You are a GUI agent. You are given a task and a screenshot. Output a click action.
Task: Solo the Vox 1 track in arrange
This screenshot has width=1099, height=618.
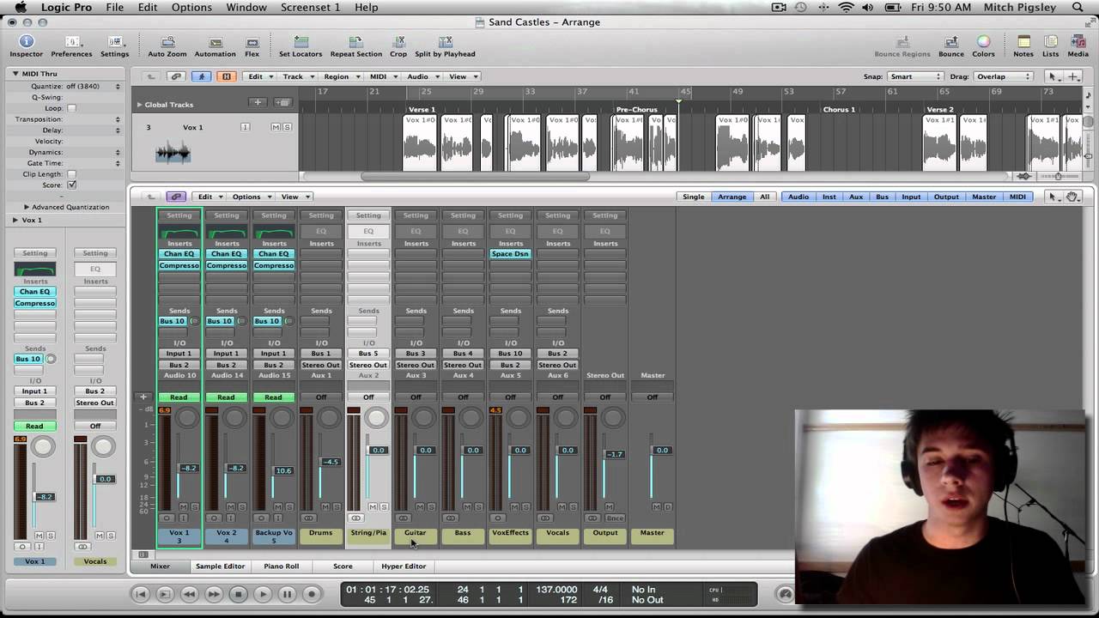pos(287,127)
